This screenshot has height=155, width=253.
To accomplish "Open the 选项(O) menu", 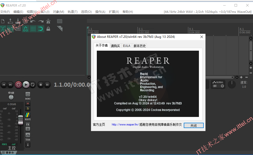I will pyautogui.click(x=86, y=12).
